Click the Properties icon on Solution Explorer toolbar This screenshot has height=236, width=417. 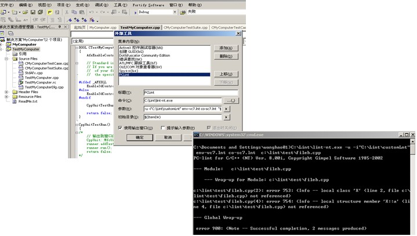tap(2, 33)
